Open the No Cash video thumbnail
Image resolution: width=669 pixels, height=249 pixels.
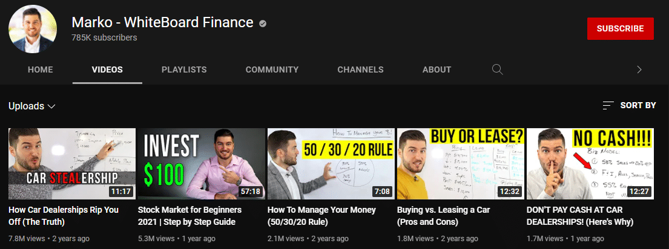coord(590,163)
